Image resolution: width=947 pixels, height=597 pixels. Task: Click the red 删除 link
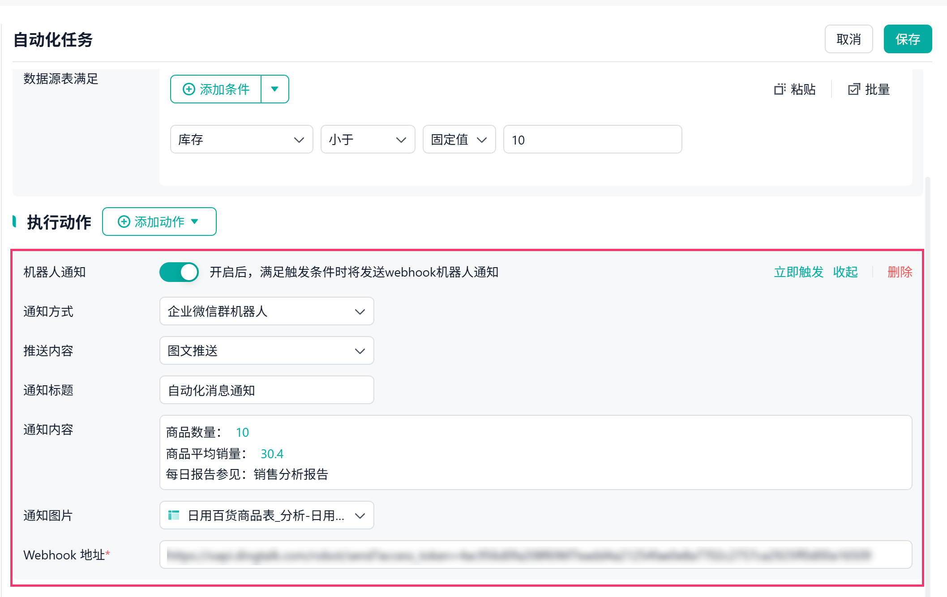click(x=900, y=272)
